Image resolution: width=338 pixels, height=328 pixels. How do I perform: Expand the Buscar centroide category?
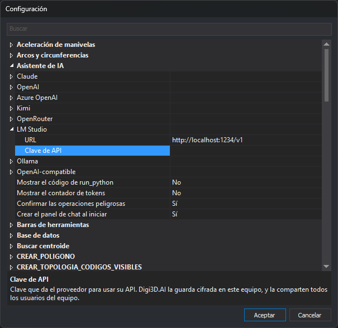click(x=11, y=246)
